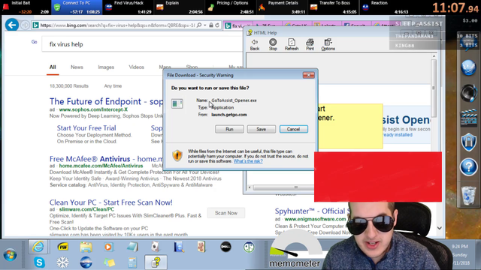Open Skype from the taskbar
The image size is (481, 270).
point(39,262)
